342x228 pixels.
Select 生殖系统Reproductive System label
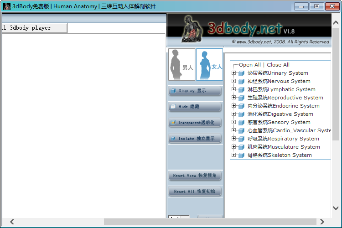[x=285, y=98]
